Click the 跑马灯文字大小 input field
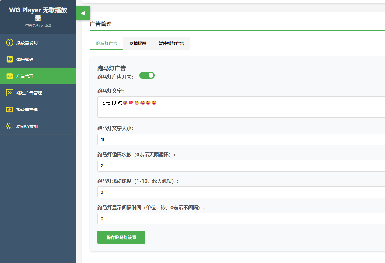 [240, 140]
